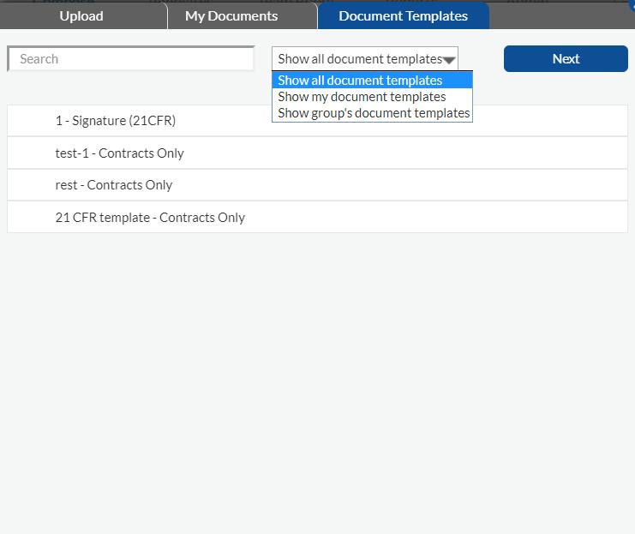The image size is (635, 534).
Task: Click into the Search input field
Action: (131, 59)
